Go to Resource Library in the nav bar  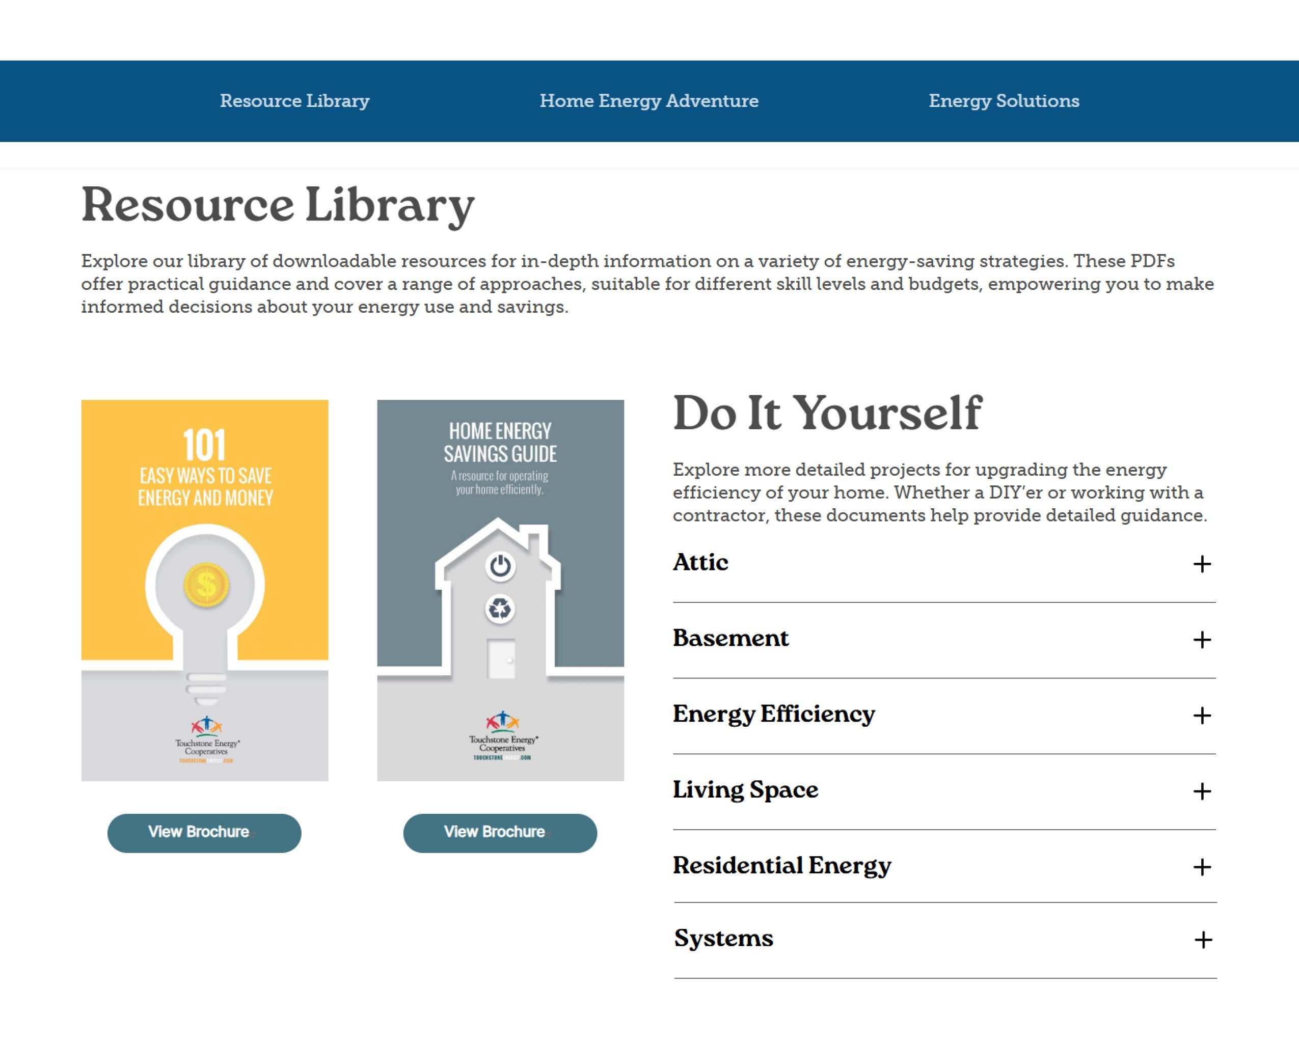tap(294, 101)
